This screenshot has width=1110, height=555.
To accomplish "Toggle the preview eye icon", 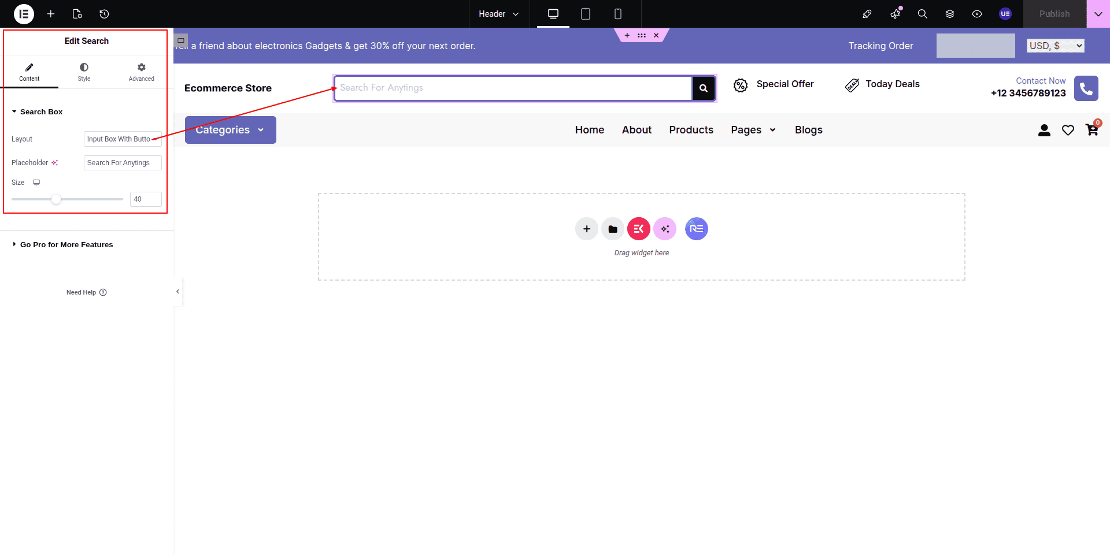I will coord(976,14).
